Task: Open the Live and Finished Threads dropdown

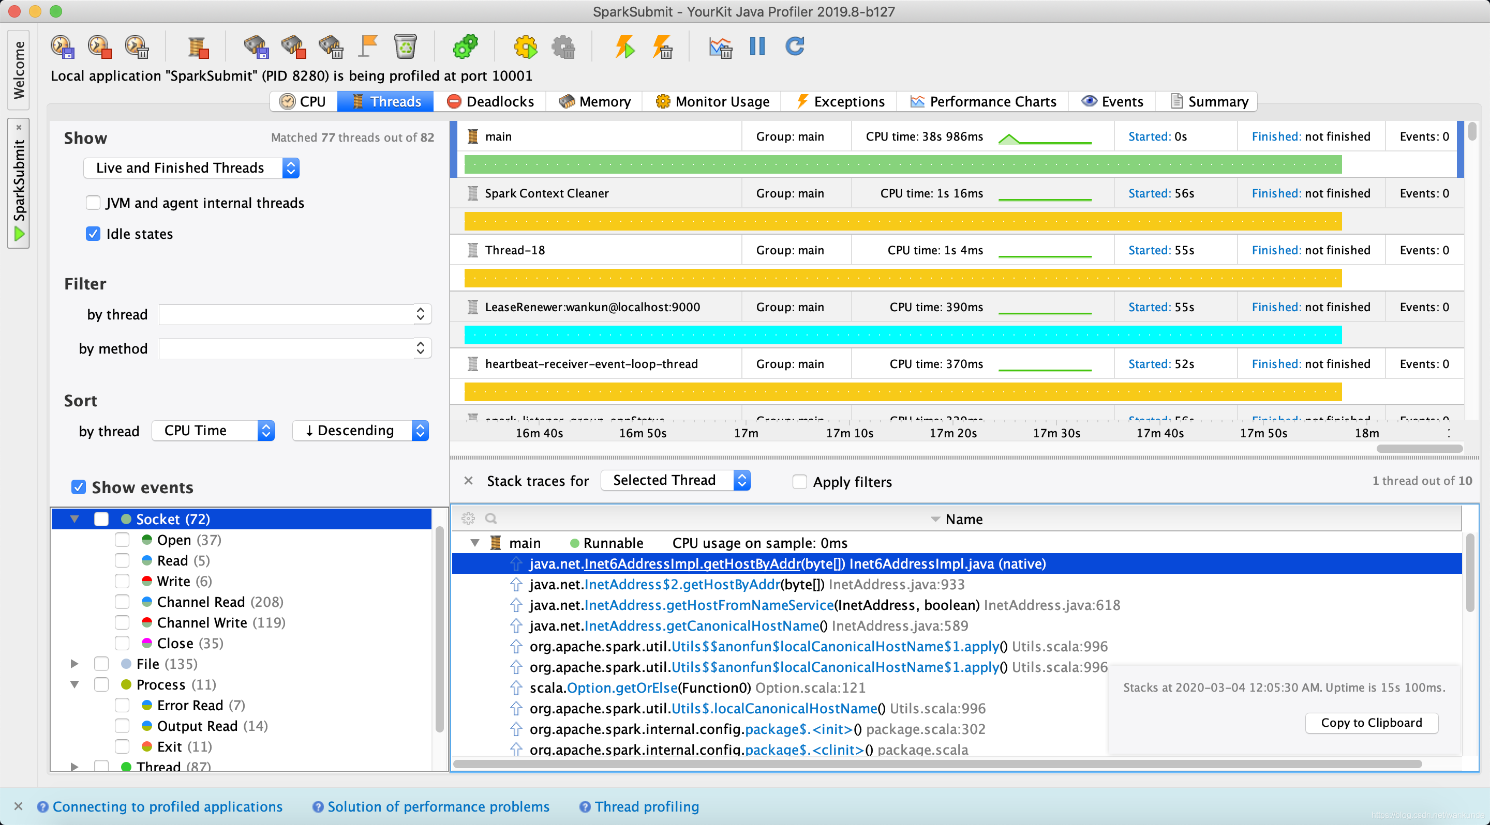Action: pos(191,168)
